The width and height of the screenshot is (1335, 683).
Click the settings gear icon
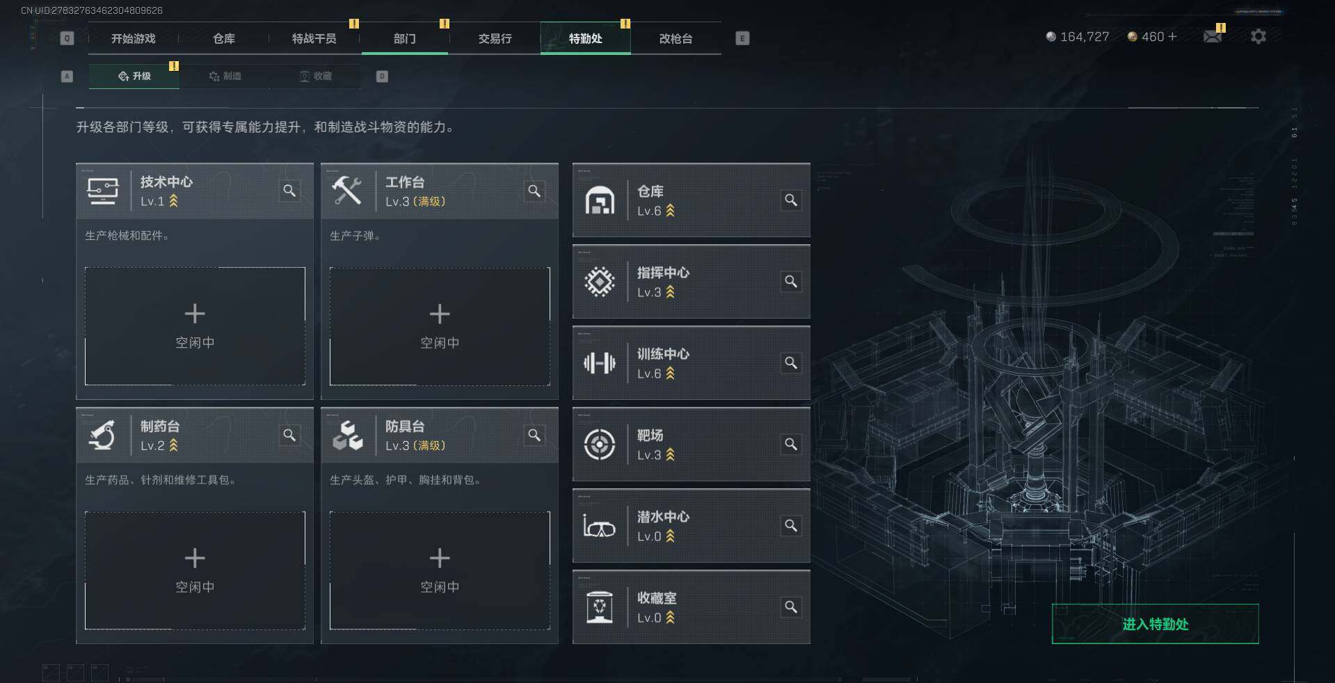(x=1258, y=36)
